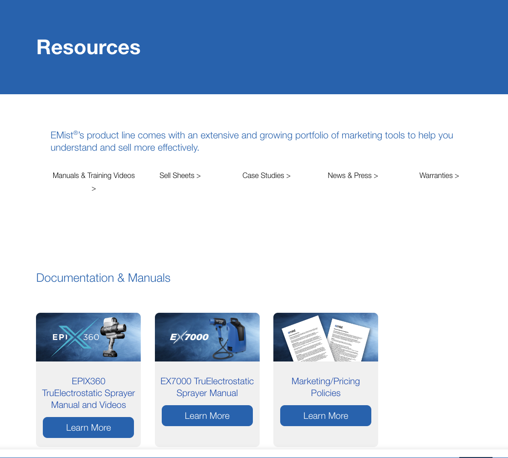Open the News & Press page

click(x=349, y=175)
